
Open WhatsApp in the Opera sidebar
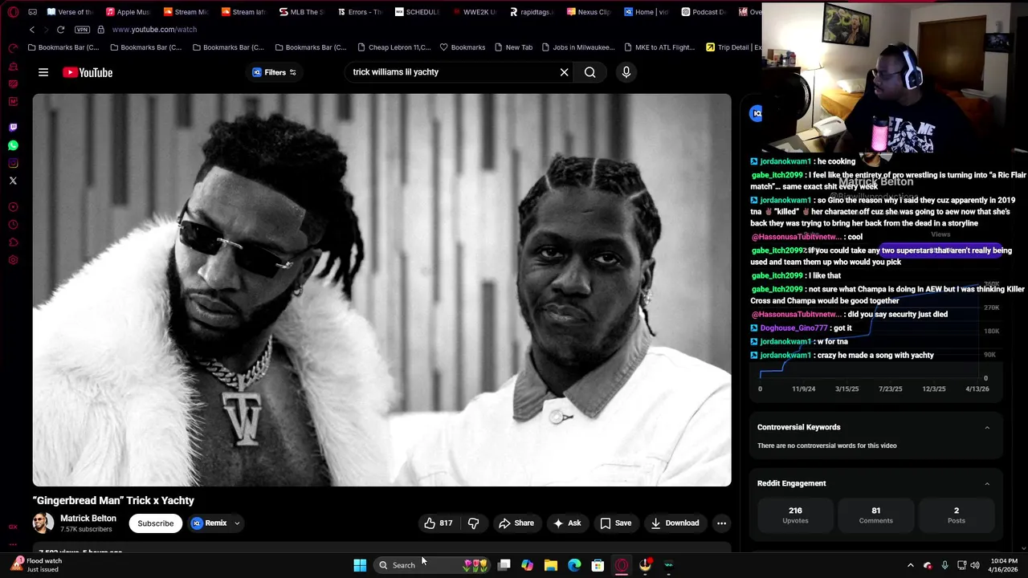(x=13, y=145)
